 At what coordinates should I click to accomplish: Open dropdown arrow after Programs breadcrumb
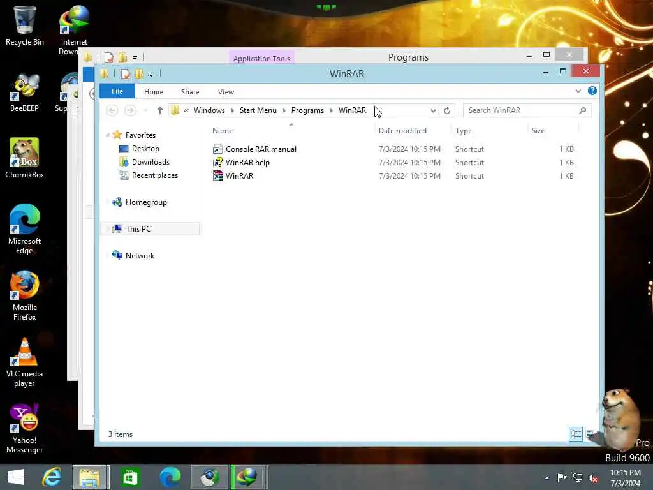coord(332,110)
